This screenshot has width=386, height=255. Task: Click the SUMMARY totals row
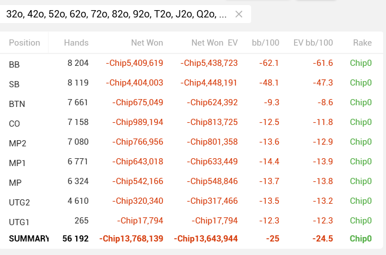pos(29,239)
